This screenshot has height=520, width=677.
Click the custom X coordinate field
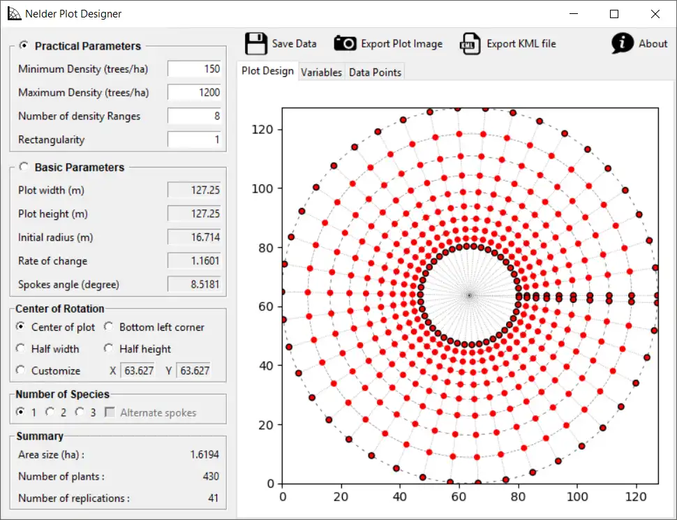pos(137,371)
